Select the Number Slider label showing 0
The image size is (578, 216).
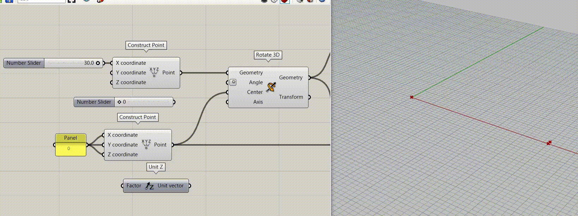click(x=94, y=102)
